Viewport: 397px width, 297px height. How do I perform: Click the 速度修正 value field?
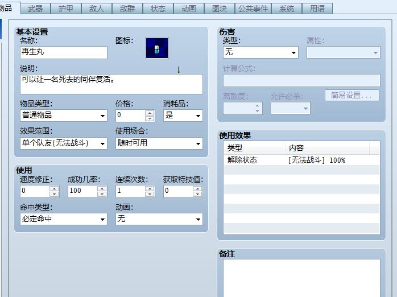[x=35, y=191]
